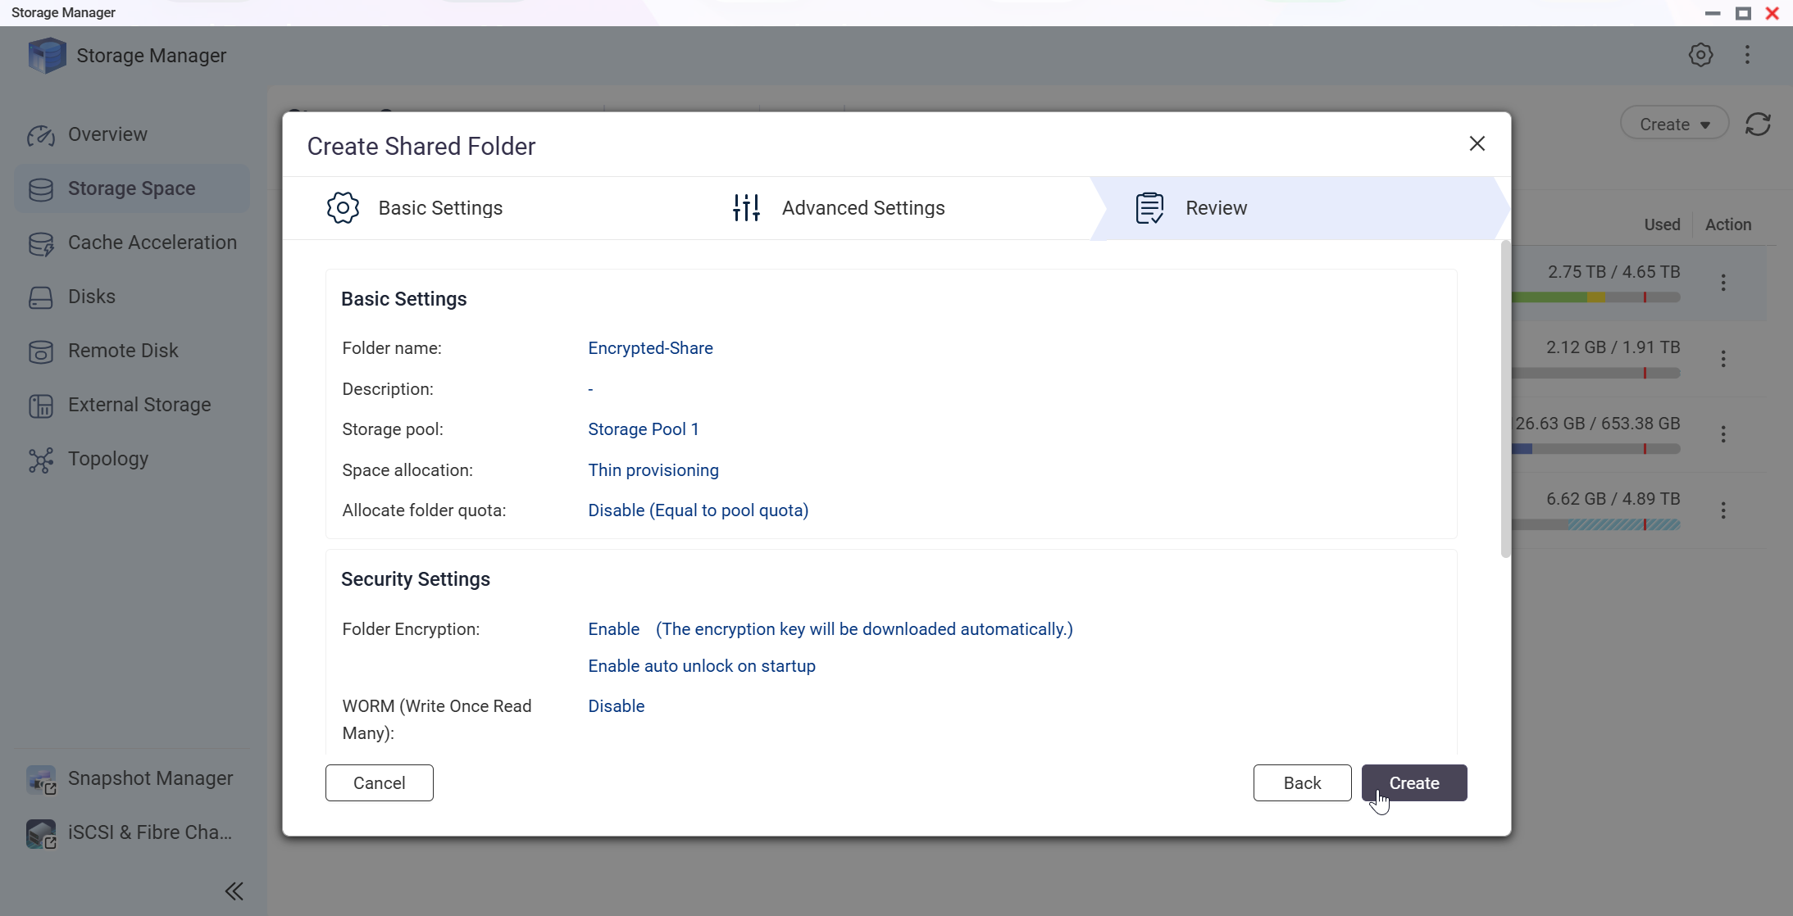Click Disable (Equal to pool quota) value

pos(699,510)
